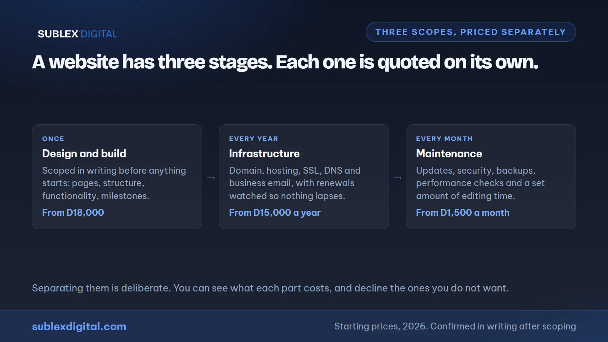Click the 'From D15,000 a year' price
608x342 pixels.
275,212
